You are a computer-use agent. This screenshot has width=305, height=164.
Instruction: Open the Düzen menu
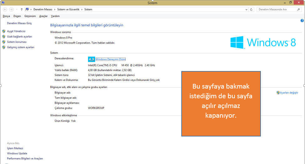click(17, 16)
